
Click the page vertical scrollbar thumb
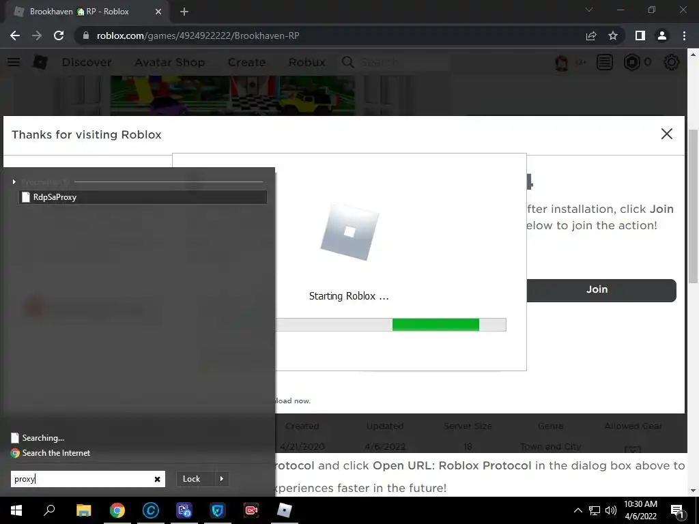click(693, 206)
